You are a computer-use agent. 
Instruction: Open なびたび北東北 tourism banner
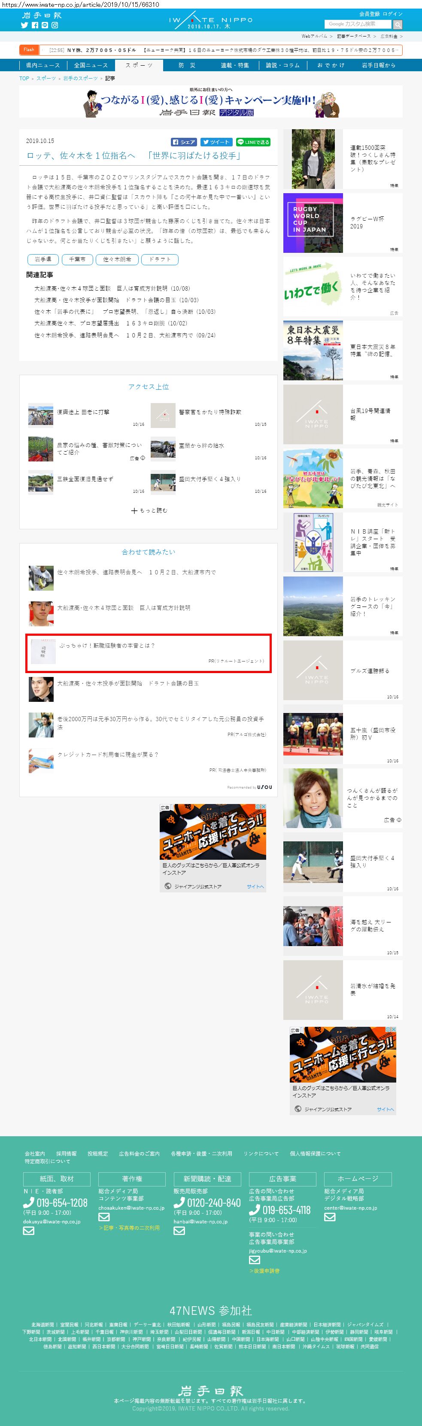tap(313, 479)
